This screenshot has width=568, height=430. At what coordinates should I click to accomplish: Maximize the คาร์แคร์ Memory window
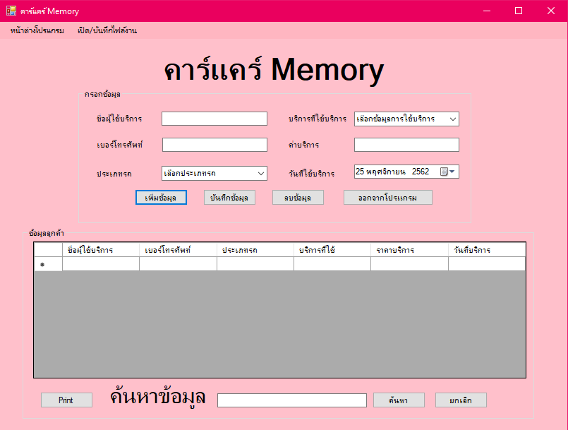coord(519,11)
